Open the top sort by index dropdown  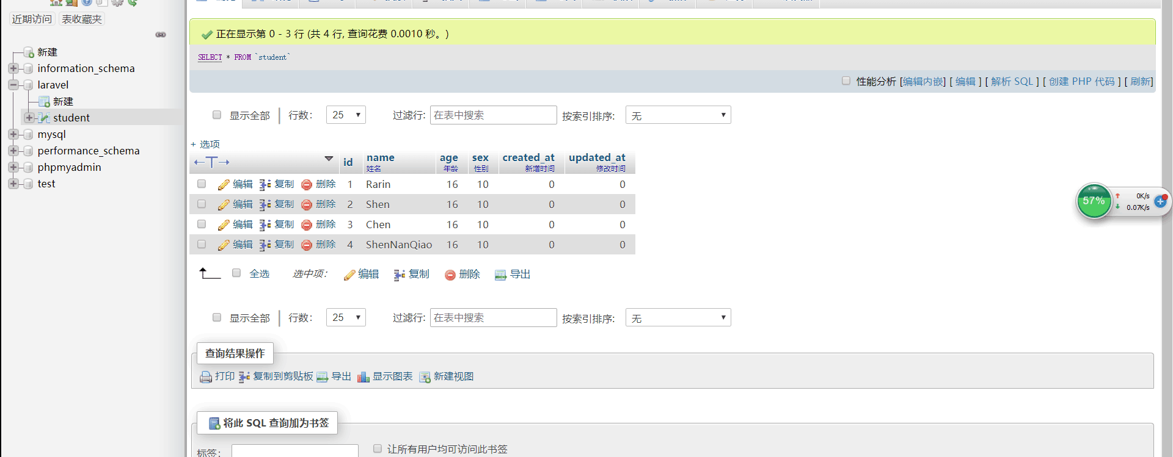(678, 115)
